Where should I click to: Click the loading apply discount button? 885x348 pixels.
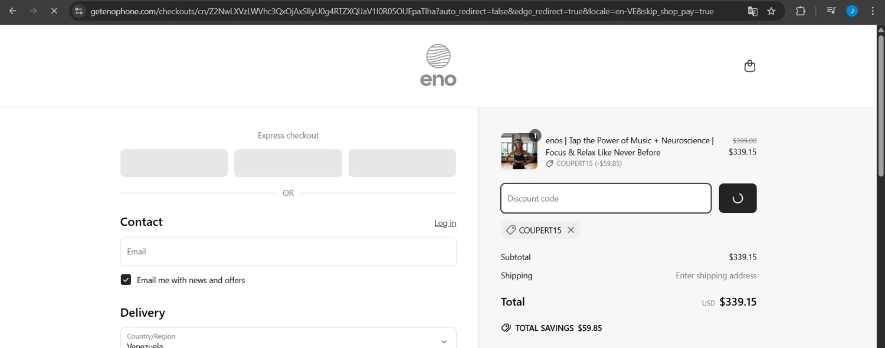(737, 198)
